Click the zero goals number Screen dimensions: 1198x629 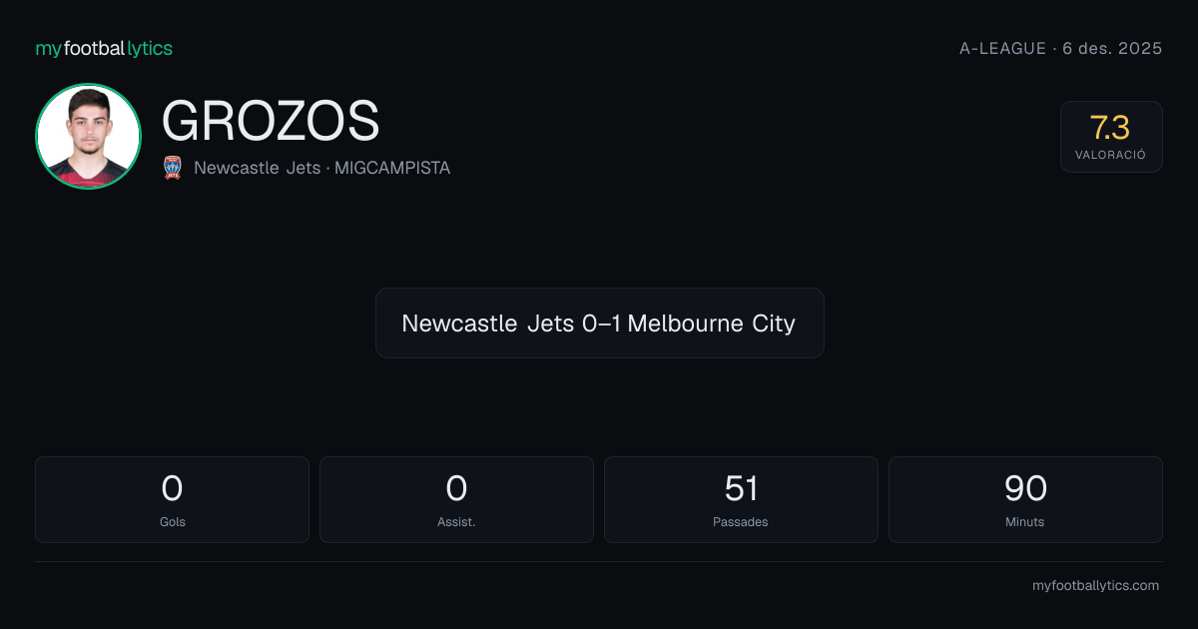[172, 488]
